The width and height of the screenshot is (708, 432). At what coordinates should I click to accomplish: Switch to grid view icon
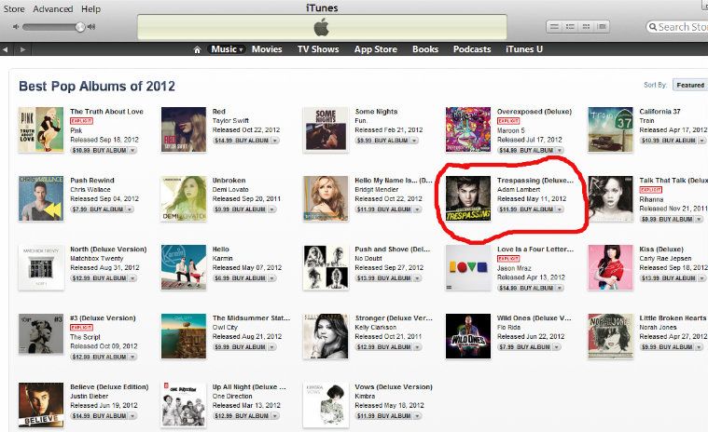click(586, 27)
